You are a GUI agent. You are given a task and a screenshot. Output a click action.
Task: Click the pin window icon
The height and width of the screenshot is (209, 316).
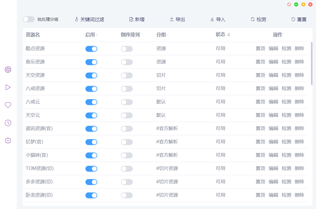click(289, 4)
